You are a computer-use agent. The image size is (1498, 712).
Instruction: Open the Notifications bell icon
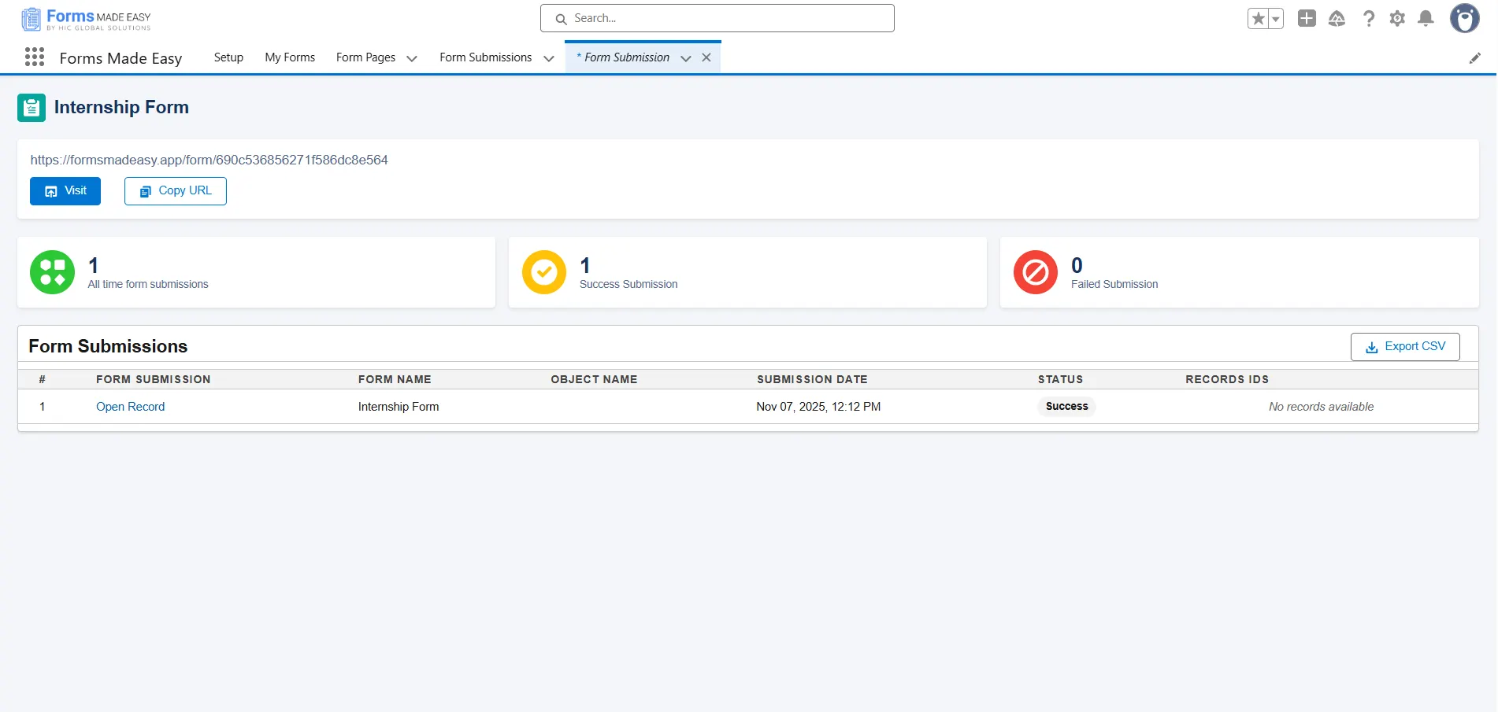pyautogui.click(x=1426, y=19)
